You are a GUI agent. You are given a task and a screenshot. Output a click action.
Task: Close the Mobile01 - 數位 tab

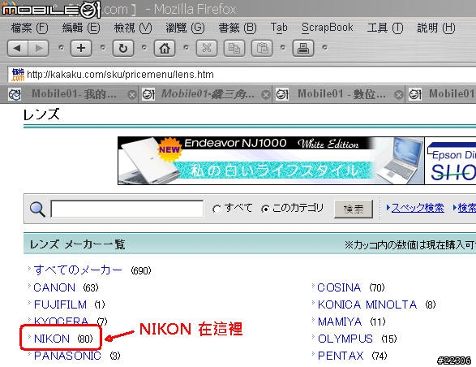point(399,95)
